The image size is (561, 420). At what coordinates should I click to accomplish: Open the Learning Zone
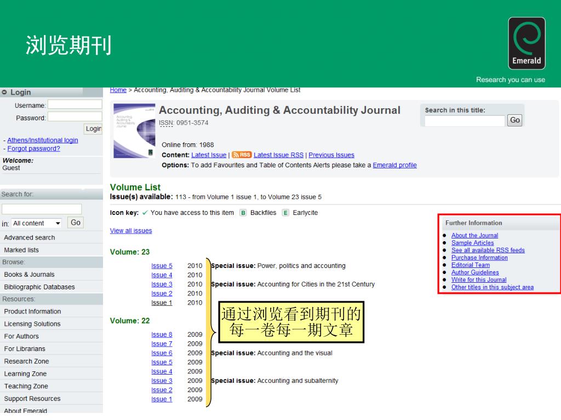(x=25, y=374)
